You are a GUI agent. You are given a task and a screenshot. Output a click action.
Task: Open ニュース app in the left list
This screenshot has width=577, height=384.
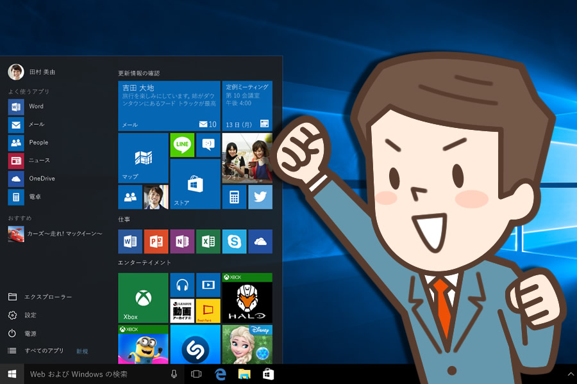(29, 161)
